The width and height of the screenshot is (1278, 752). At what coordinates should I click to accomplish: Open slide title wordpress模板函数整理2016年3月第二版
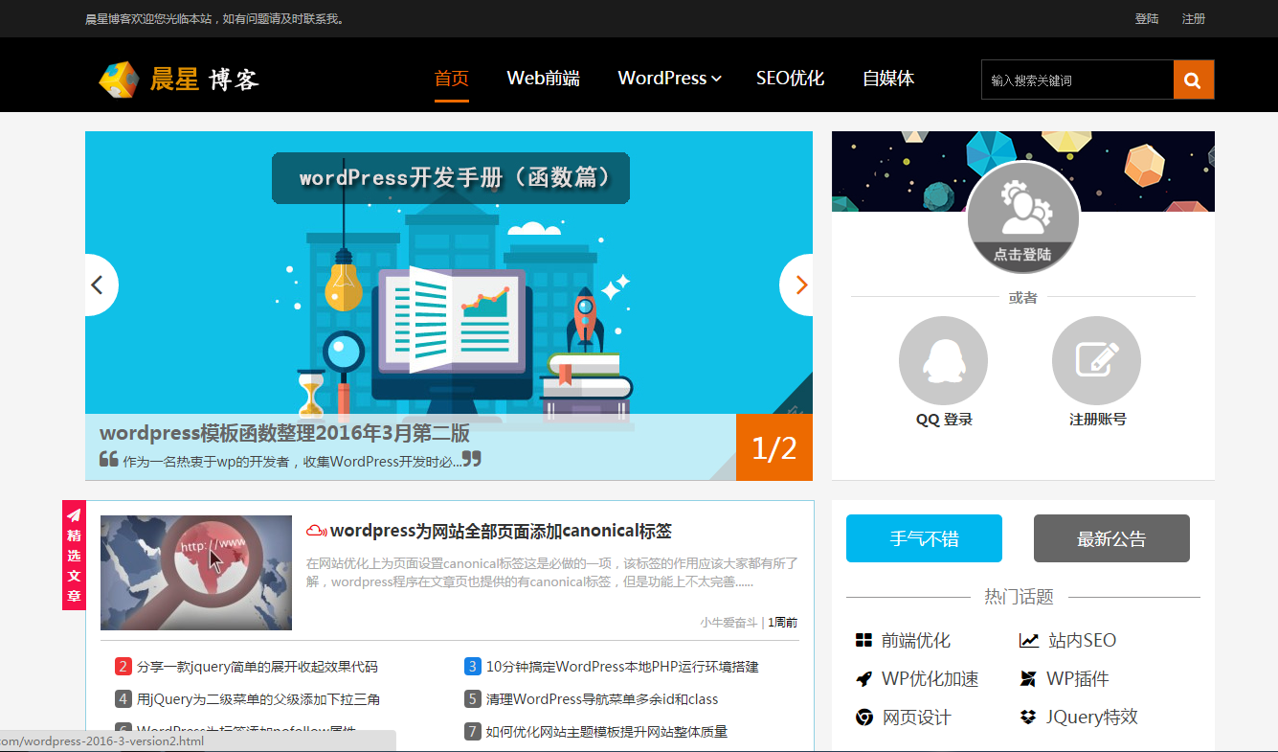pos(284,433)
